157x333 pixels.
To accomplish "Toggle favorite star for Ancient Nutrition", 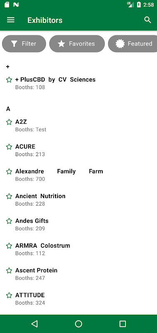I will click(x=9, y=196).
